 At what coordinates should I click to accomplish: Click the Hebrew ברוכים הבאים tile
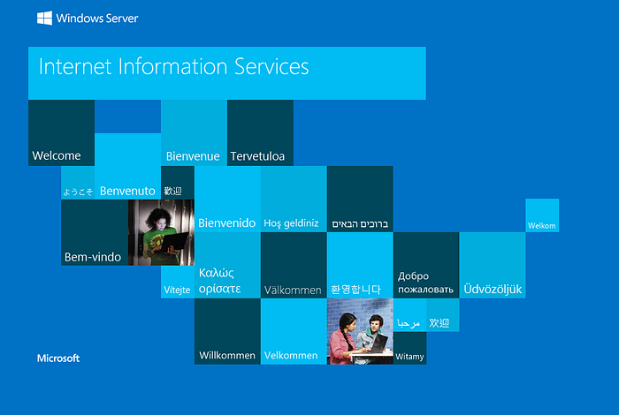pyautogui.click(x=360, y=199)
